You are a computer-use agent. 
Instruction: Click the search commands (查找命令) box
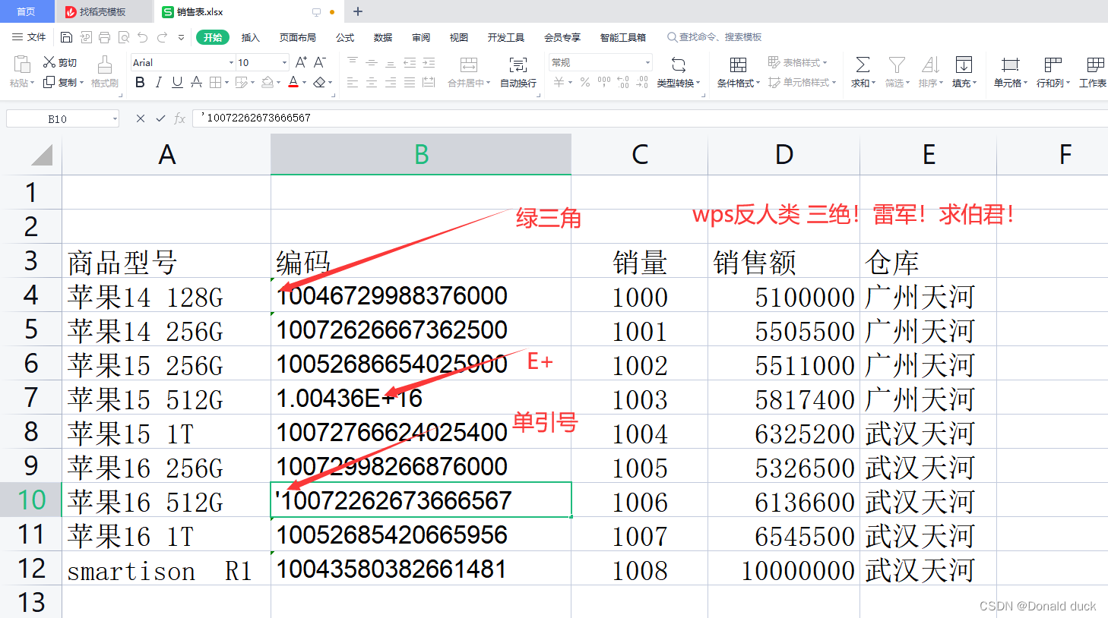click(714, 37)
